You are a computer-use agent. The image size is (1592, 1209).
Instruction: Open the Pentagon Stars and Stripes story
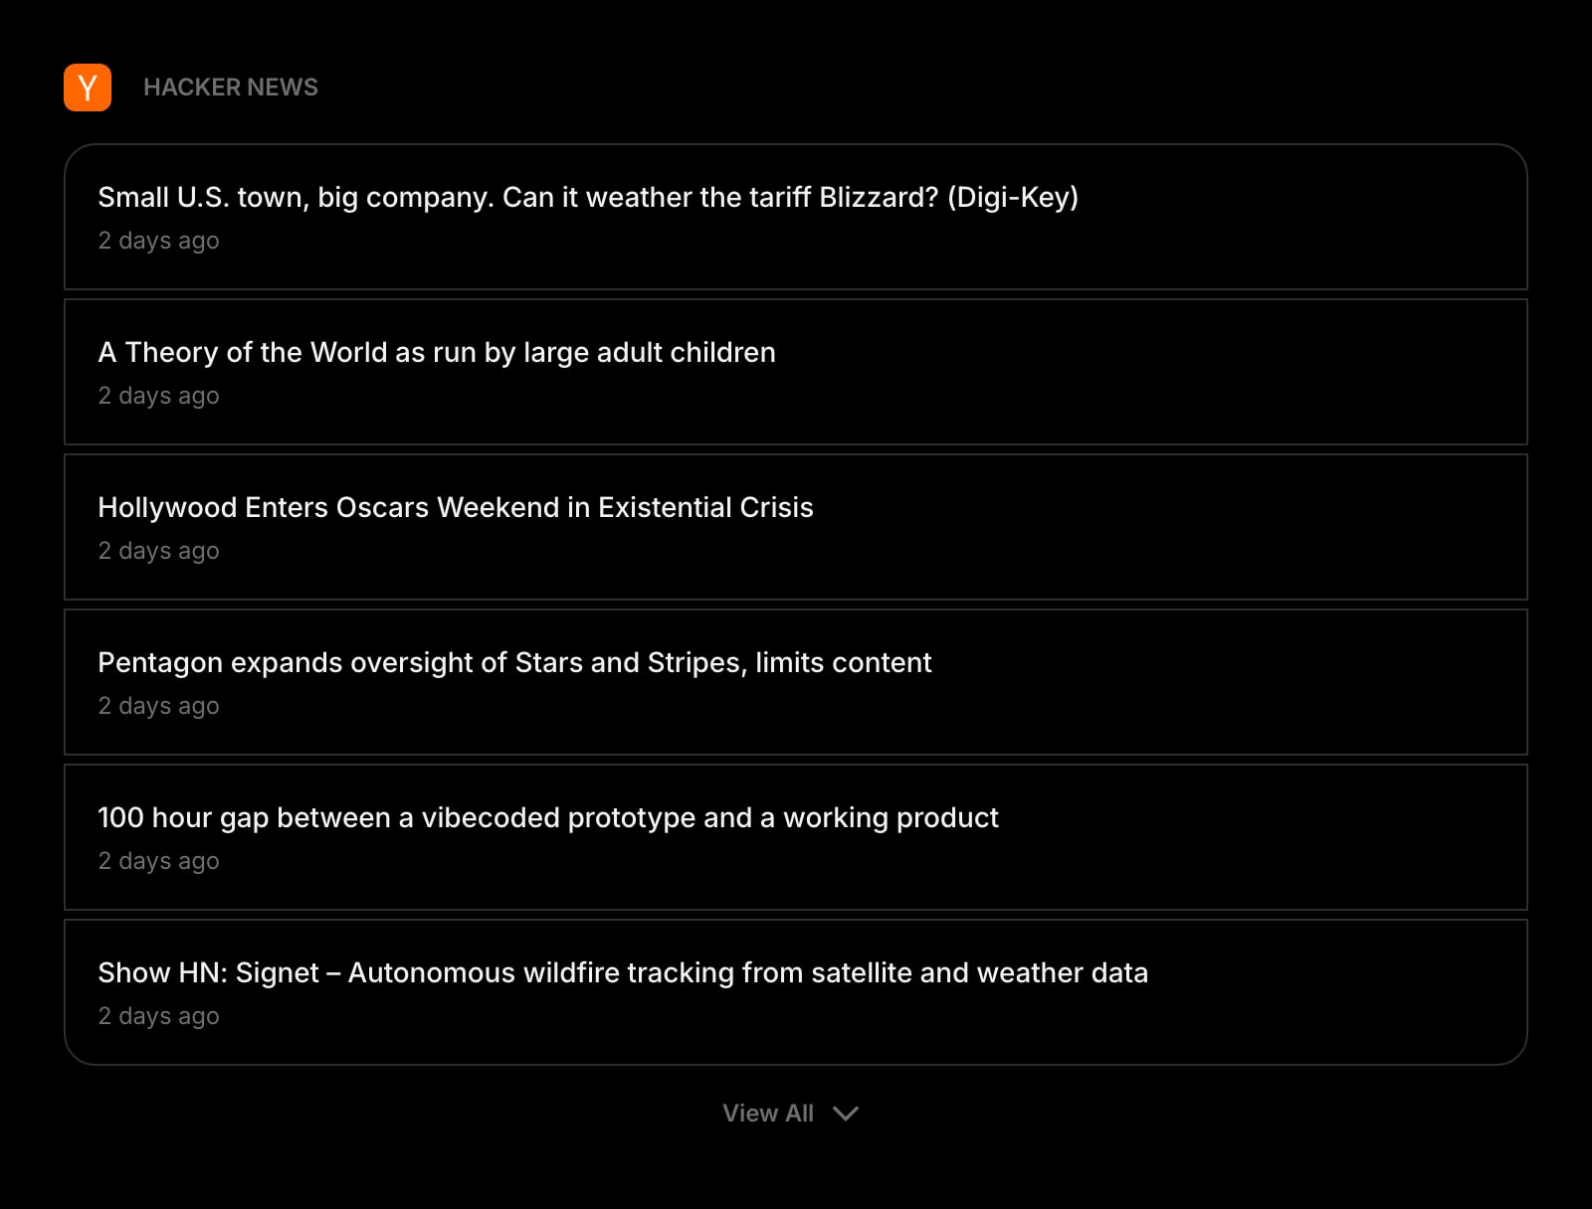pyautogui.click(x=514, y=662)
